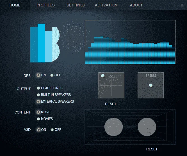
Task: Click the OUTPUT label
Action: pyautogui.click(x=24, y=89)
